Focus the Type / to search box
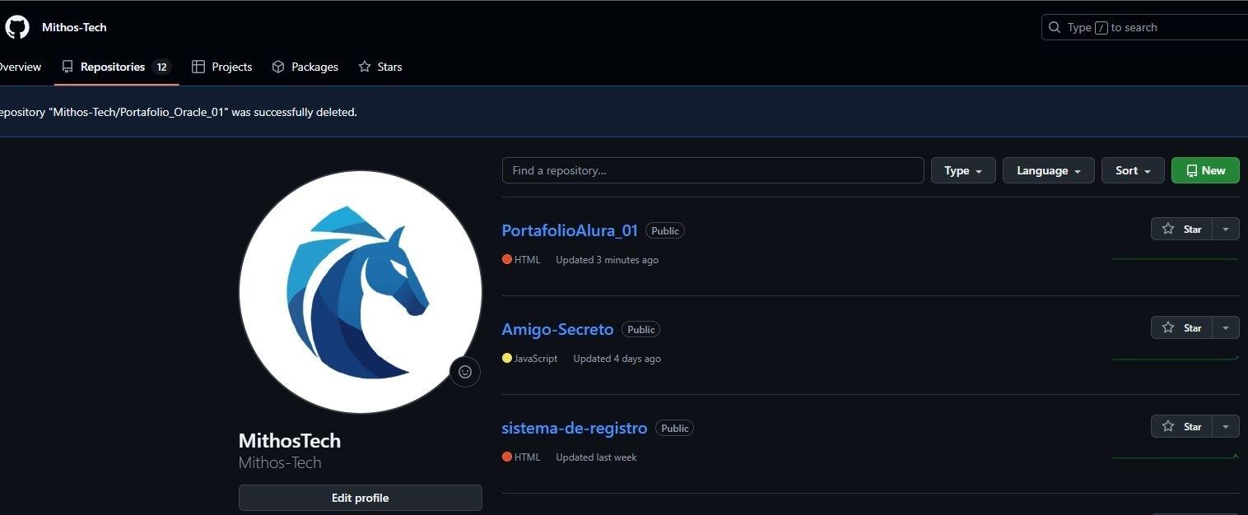The image size is (1248, 515). (1144, 27)
